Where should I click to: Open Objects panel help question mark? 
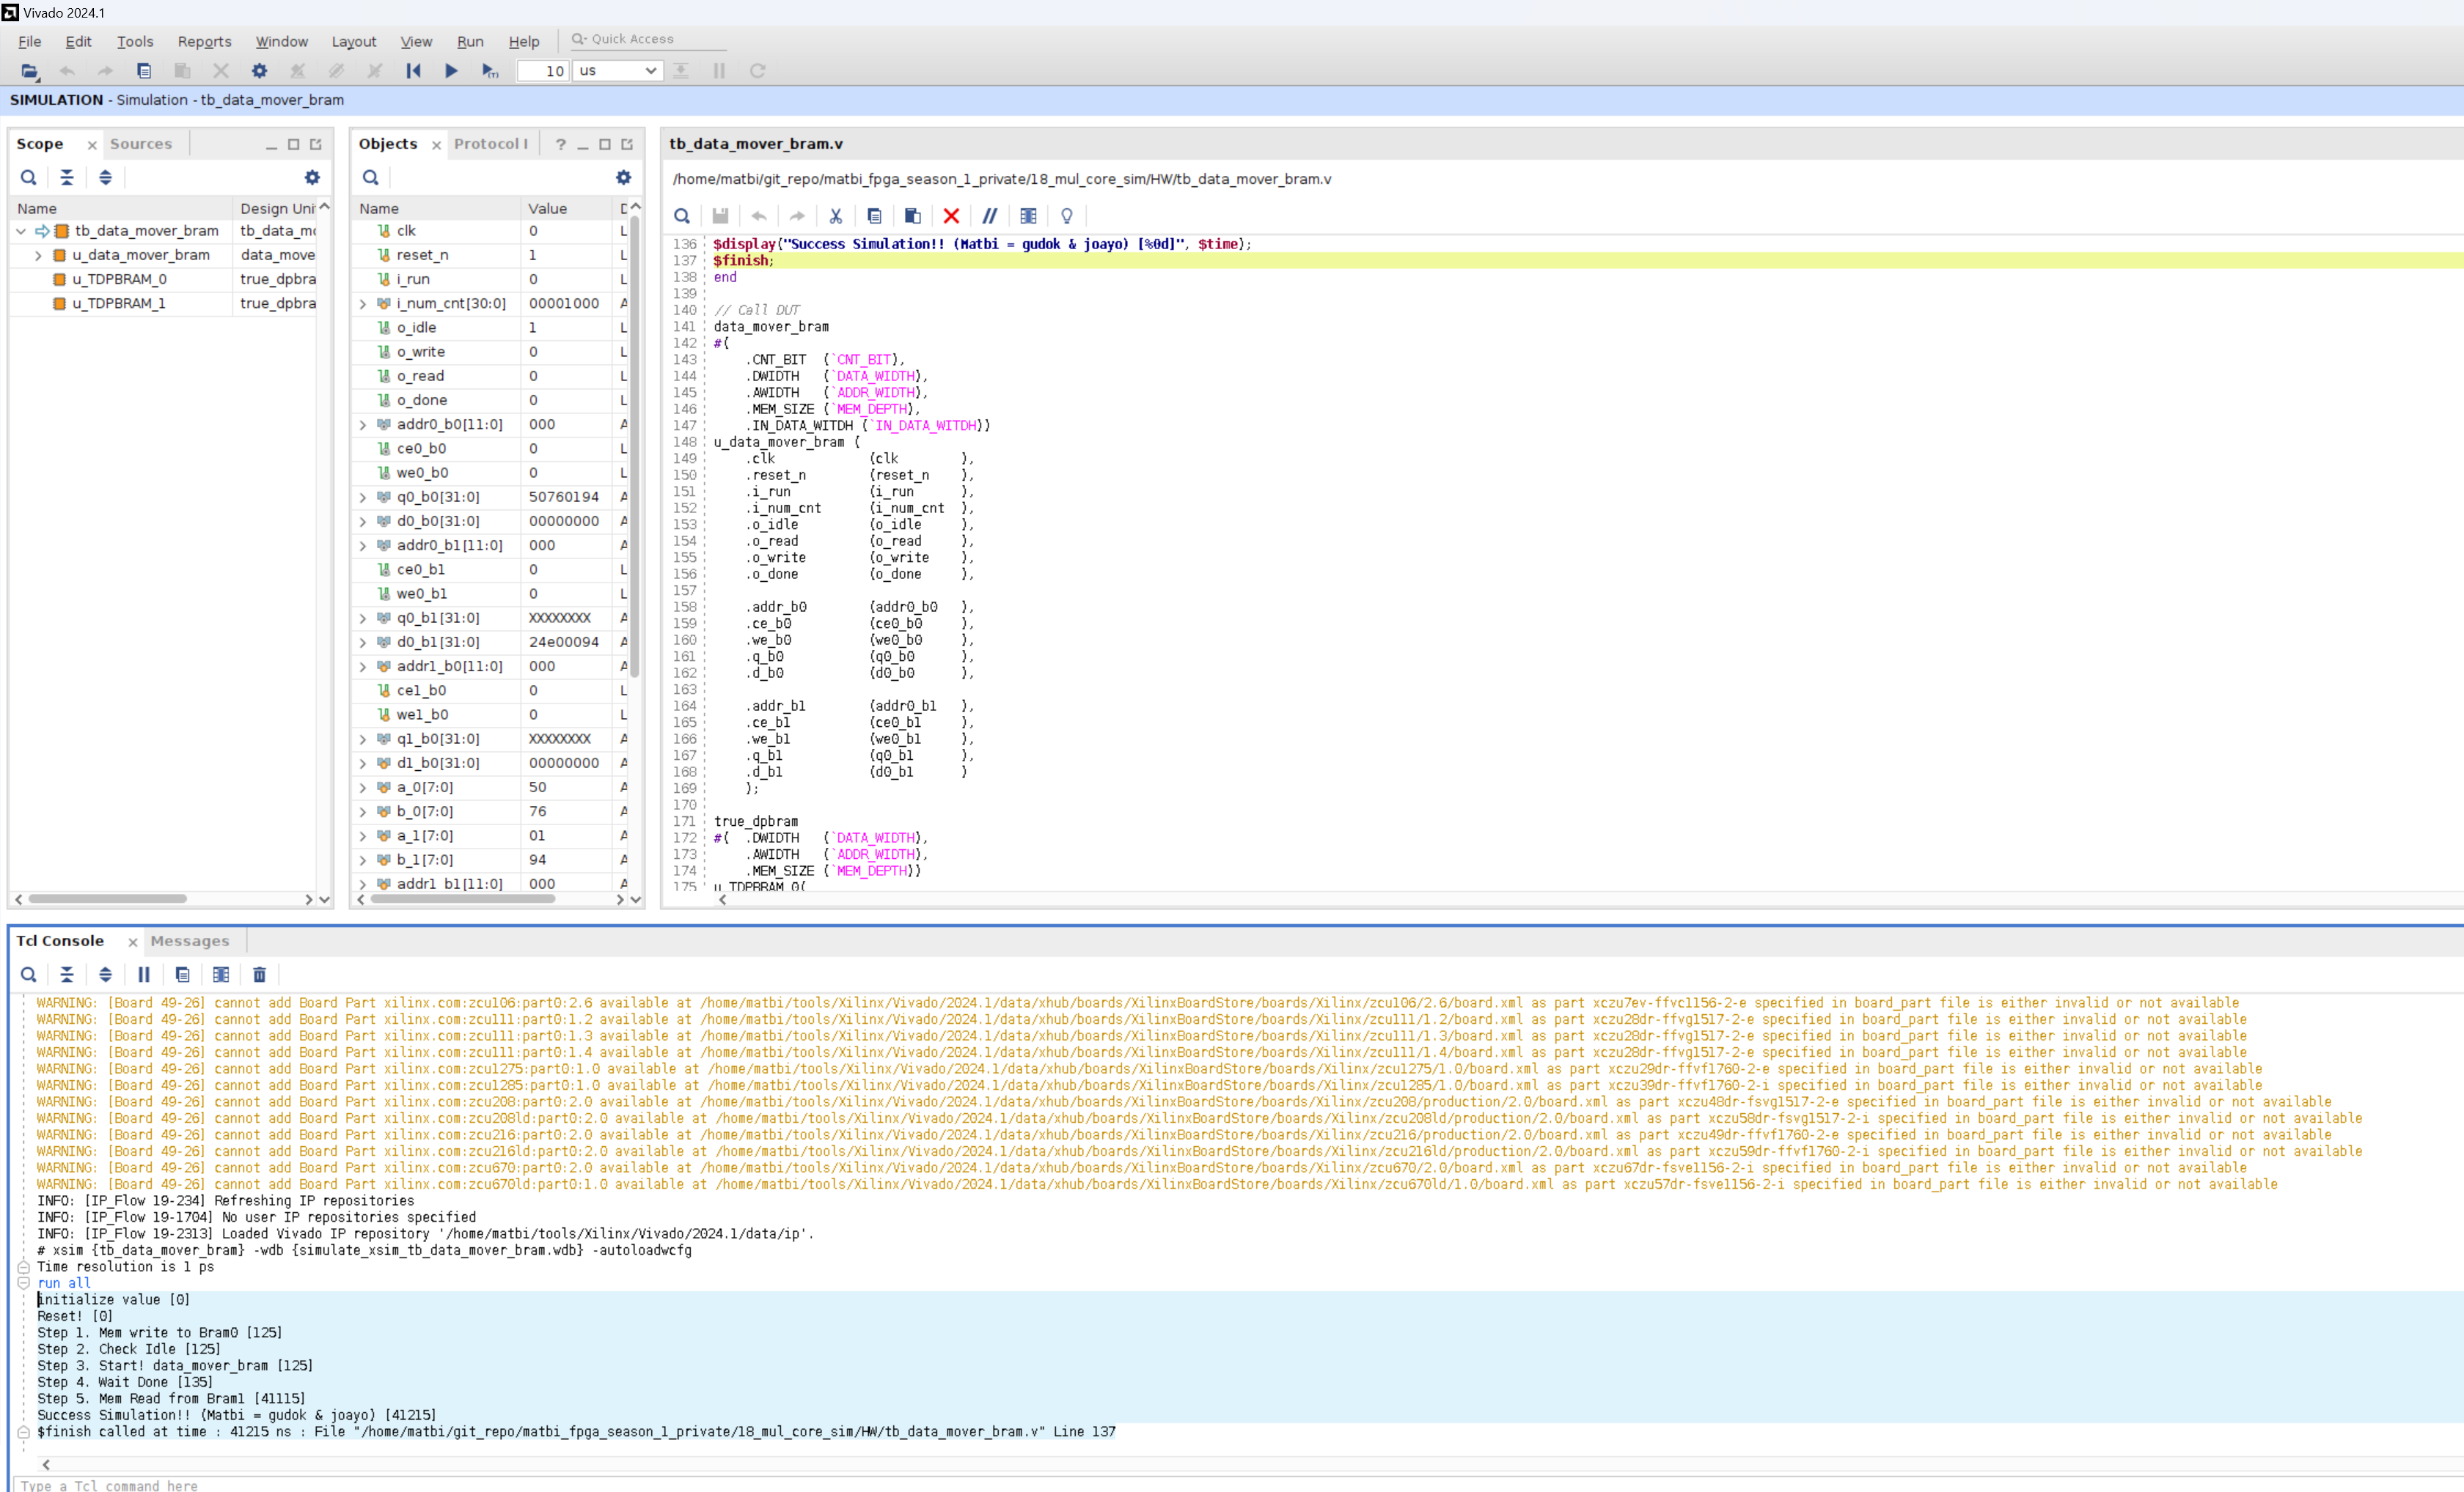561,145
